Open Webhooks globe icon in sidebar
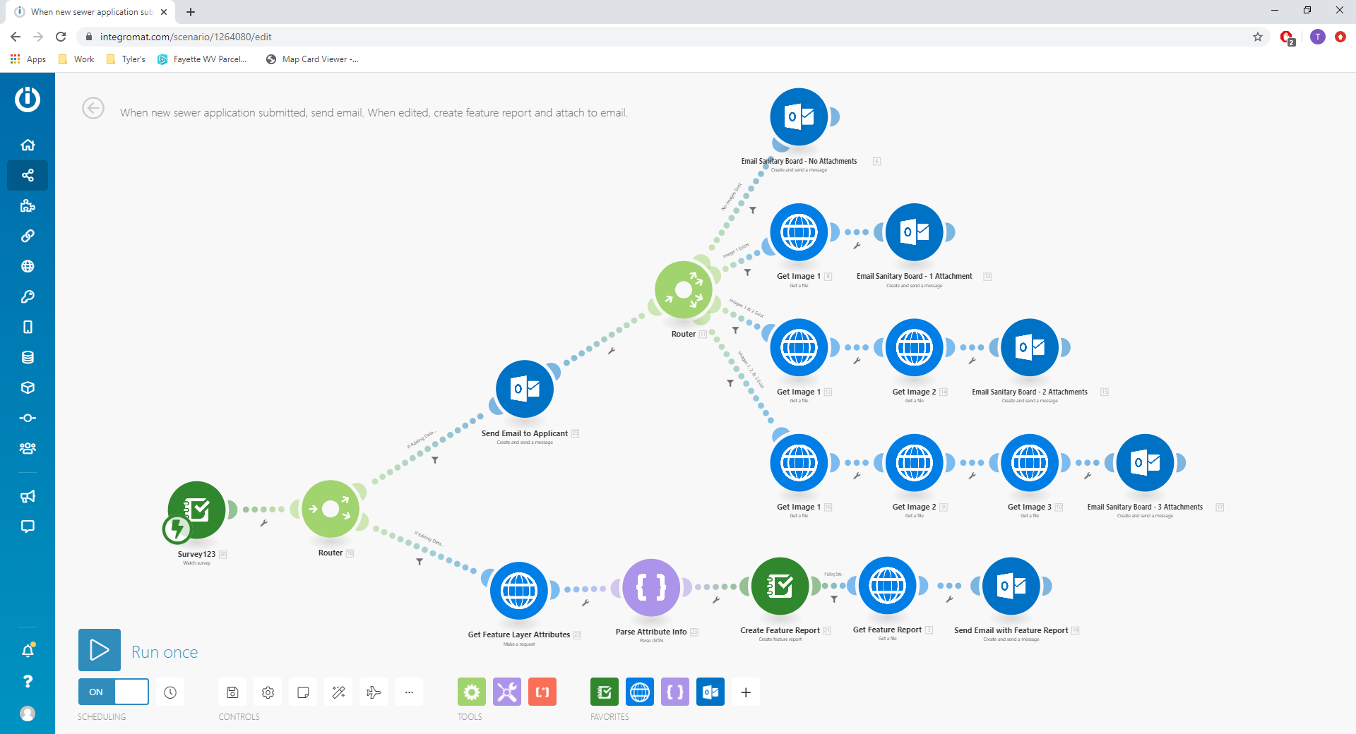This screenshot has height=734, width=1356. pyautogui.click(x=28, y=266)
